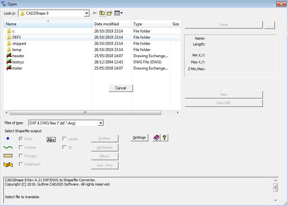Open the DEFS folder

tap(17, 37)
